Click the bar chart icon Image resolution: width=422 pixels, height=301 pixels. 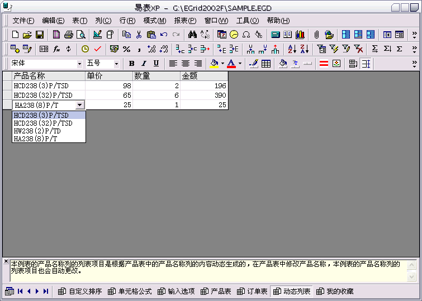point(300,35)
